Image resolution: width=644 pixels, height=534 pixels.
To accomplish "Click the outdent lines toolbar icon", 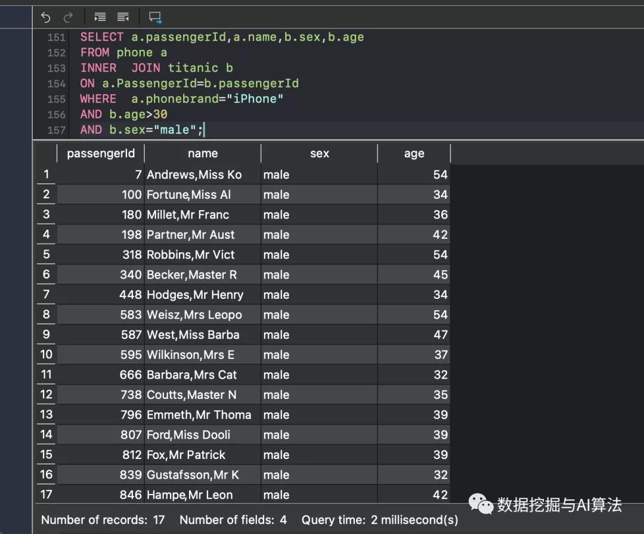I will coord(123,17).
